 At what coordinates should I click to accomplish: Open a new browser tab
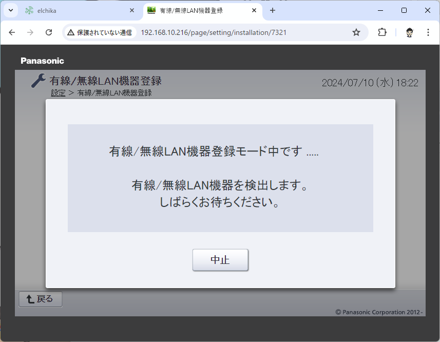tap(273, 10)
